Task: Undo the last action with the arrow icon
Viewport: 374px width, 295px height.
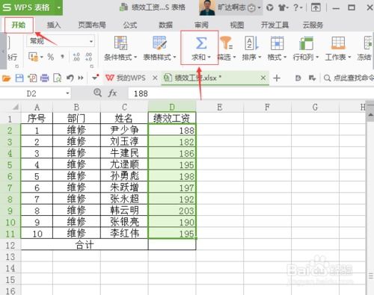Action: 70,78
